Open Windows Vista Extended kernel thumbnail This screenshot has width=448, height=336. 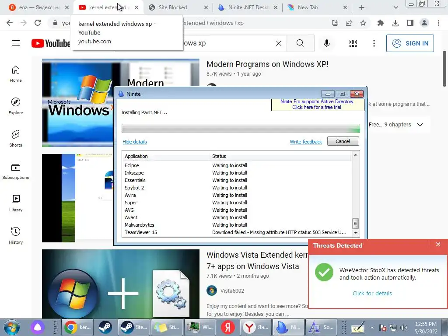121,283
